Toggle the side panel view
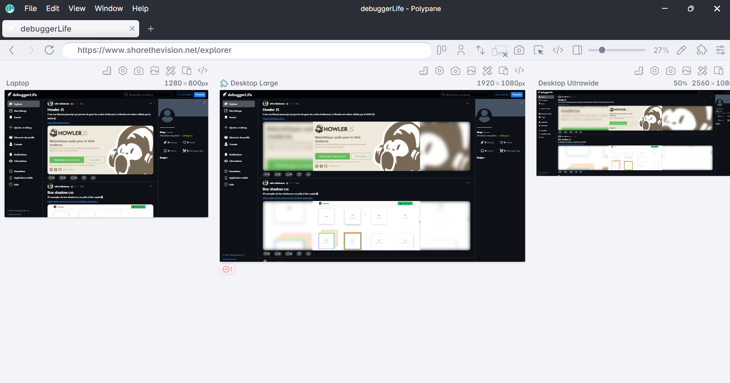 (577, 50)
